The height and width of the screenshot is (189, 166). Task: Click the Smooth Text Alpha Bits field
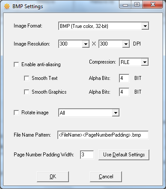(124, 78)
